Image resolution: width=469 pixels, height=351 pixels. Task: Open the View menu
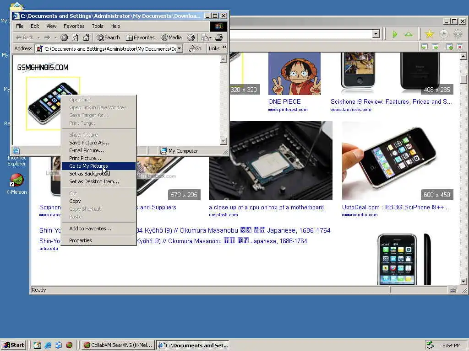coord(51,26)
